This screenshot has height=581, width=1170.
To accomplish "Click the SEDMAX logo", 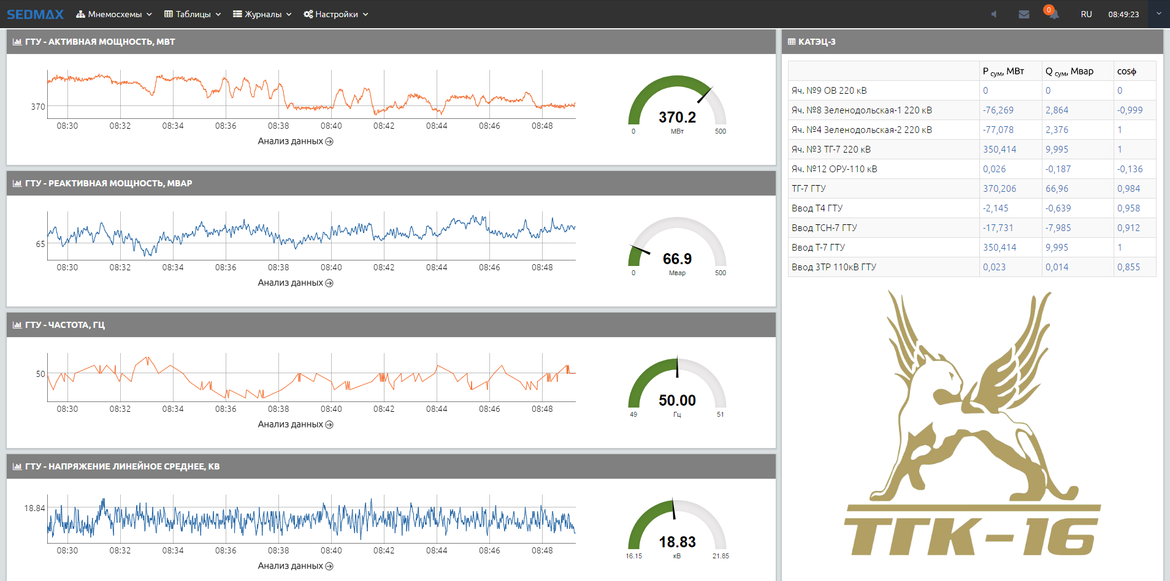I will 35,14.
